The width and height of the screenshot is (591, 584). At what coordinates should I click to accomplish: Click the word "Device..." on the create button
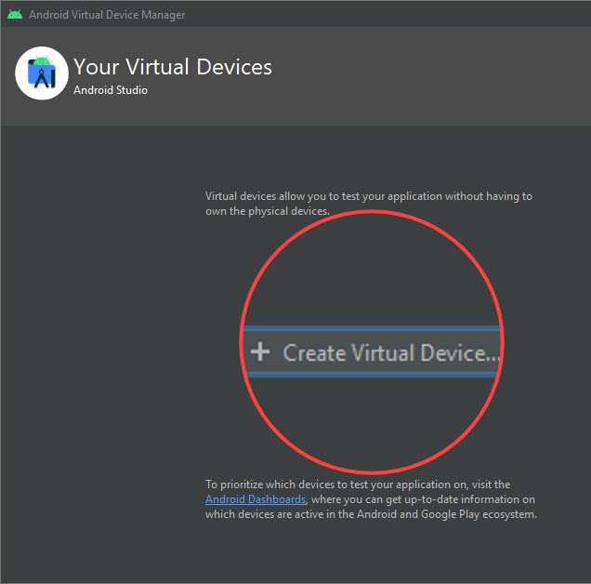point(462,353)
